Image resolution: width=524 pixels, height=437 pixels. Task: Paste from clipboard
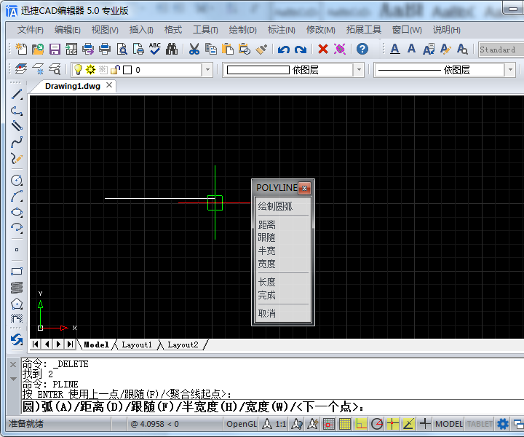228,49
